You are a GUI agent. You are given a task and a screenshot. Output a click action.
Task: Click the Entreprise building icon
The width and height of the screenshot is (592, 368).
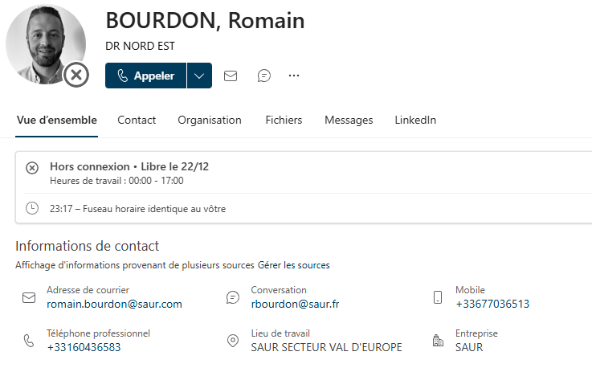[438, 341]
